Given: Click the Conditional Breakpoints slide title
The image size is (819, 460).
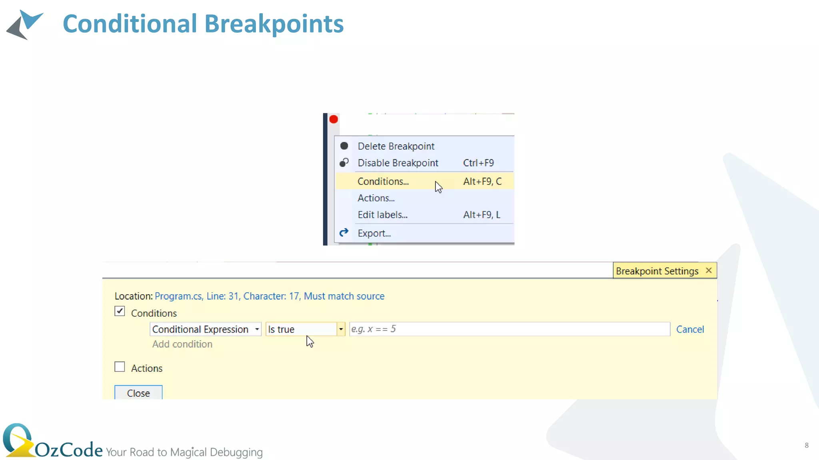Looking at the screenshot, I should (x=203, y=24).
